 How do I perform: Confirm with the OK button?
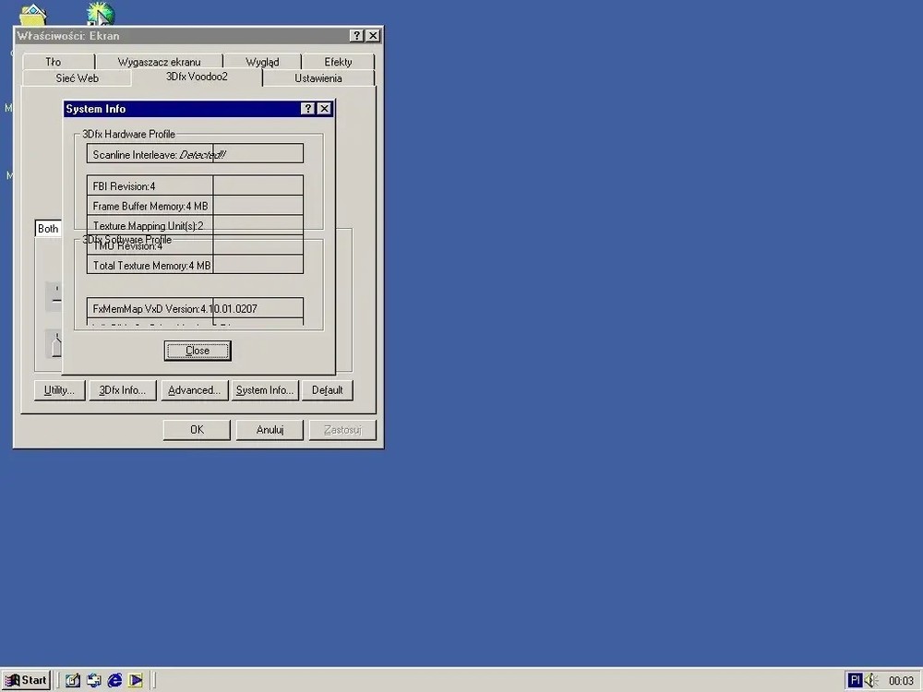(197, 430)
